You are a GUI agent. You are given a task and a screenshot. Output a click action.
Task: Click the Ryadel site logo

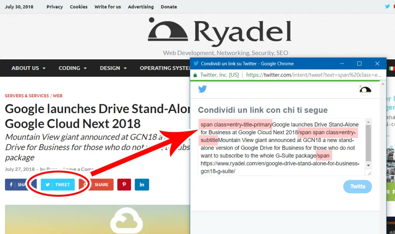pos(219,32)
